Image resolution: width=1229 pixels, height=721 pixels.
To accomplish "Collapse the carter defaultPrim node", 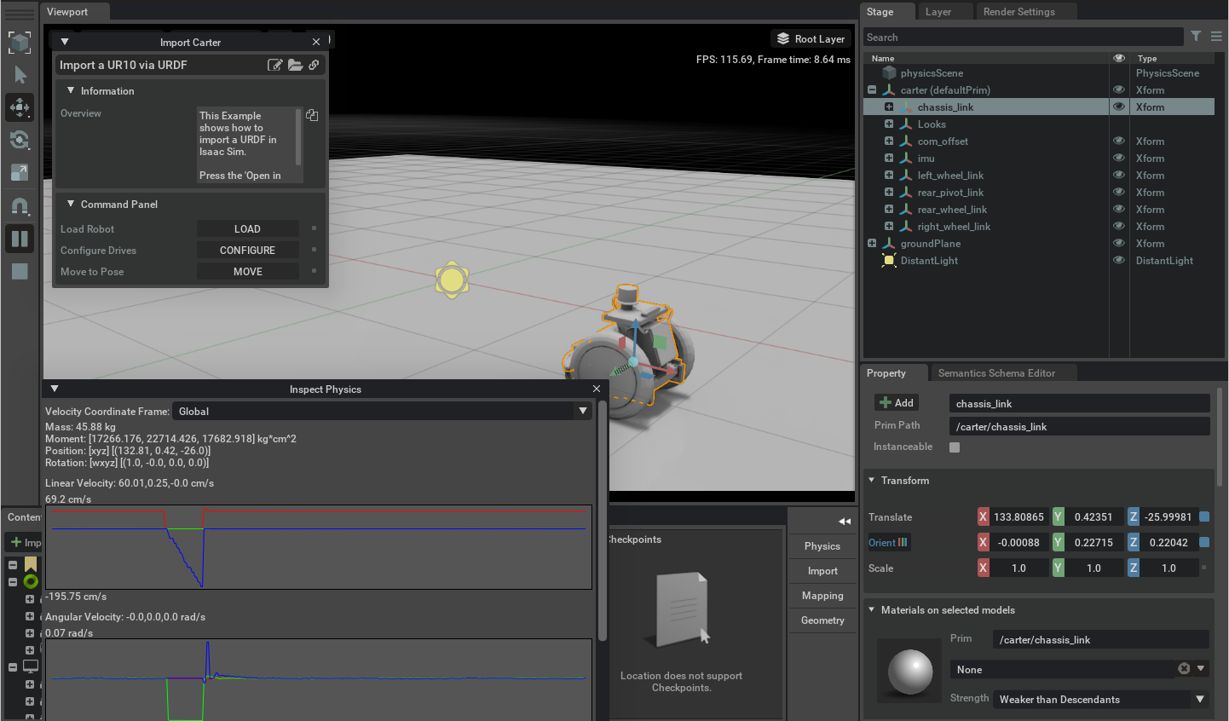I will pyautogui.click(x=872, y=89).
